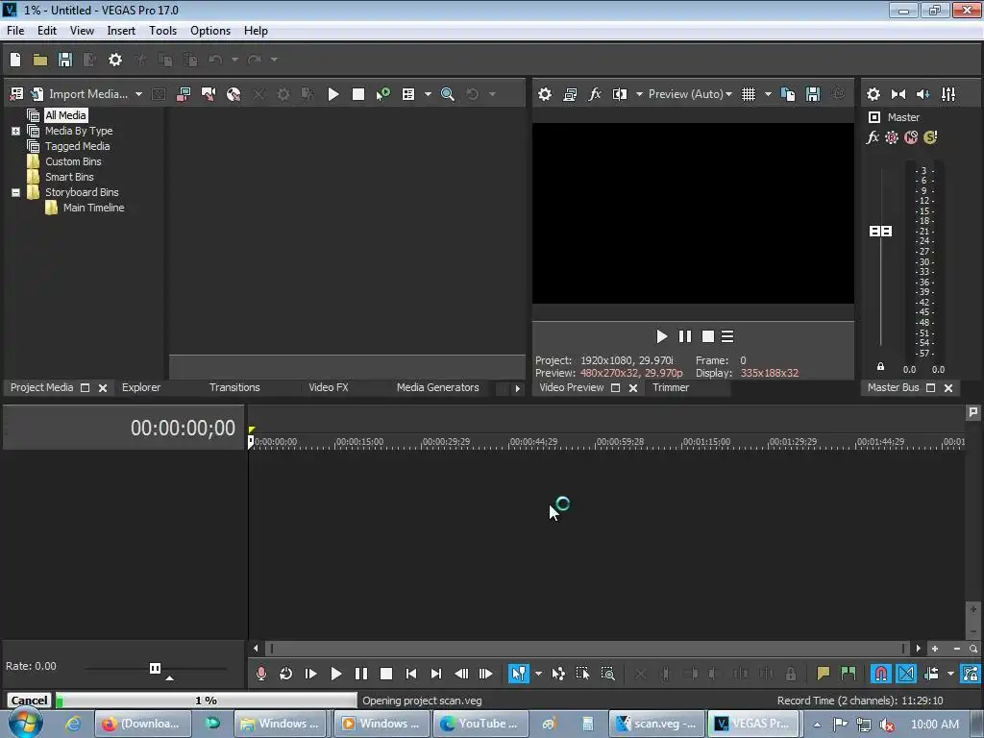Screen dimensions: 984x738
Task: Toggle Enable Snapping magnet
Action: [881, 674]
